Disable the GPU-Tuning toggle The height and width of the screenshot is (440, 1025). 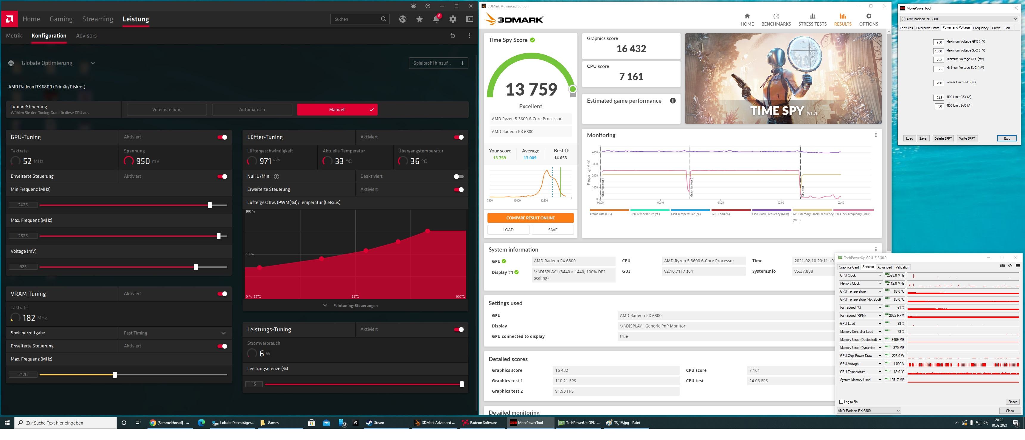coord(222,137)
